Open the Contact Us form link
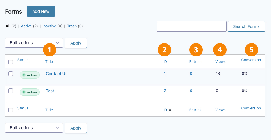The image size is (271, 140). tap(57, 74)
